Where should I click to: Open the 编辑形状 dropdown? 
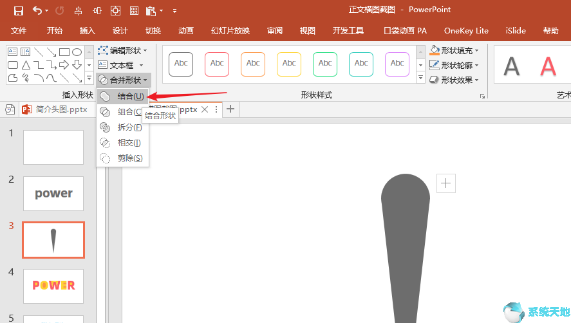tap(122, 50)
